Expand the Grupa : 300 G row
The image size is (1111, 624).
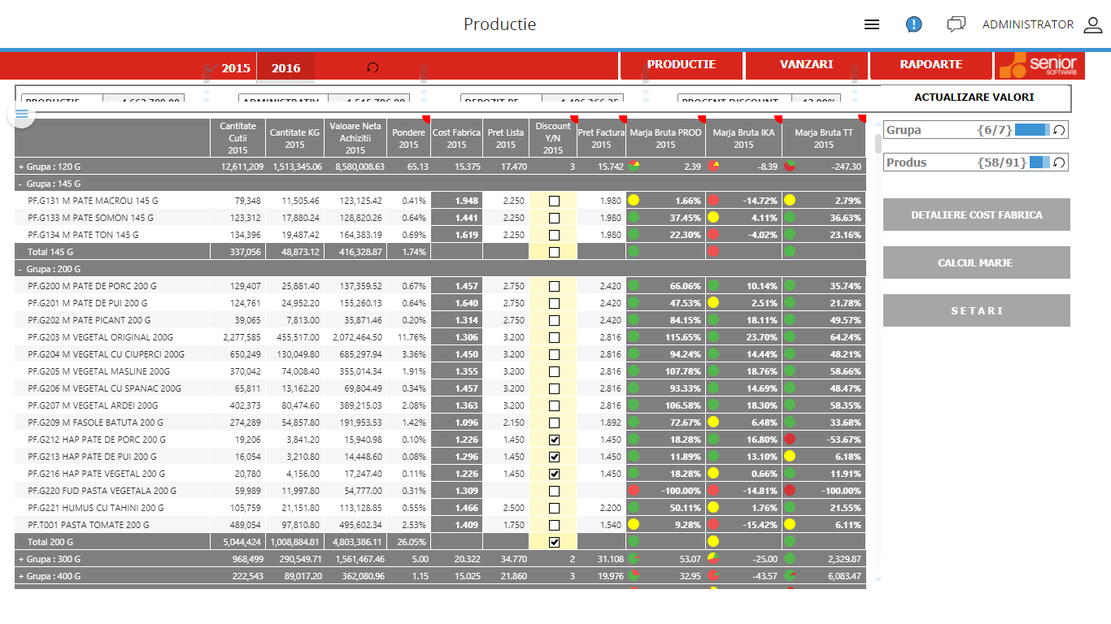point(21,559)
